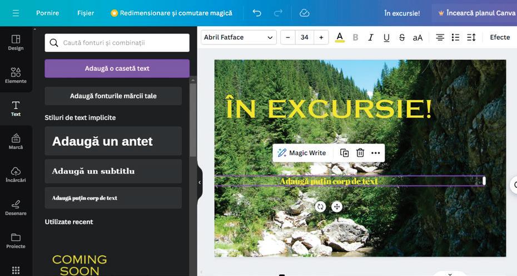
Task: Toggle underline formatting
Action: 386,37
